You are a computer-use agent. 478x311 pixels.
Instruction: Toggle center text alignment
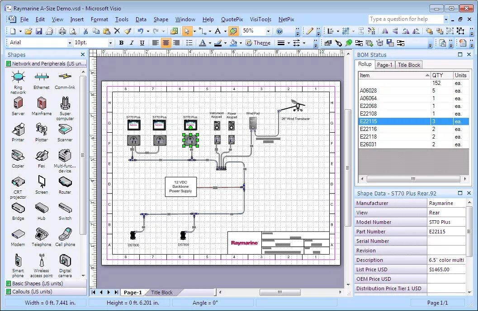click(x=166, y=43)
